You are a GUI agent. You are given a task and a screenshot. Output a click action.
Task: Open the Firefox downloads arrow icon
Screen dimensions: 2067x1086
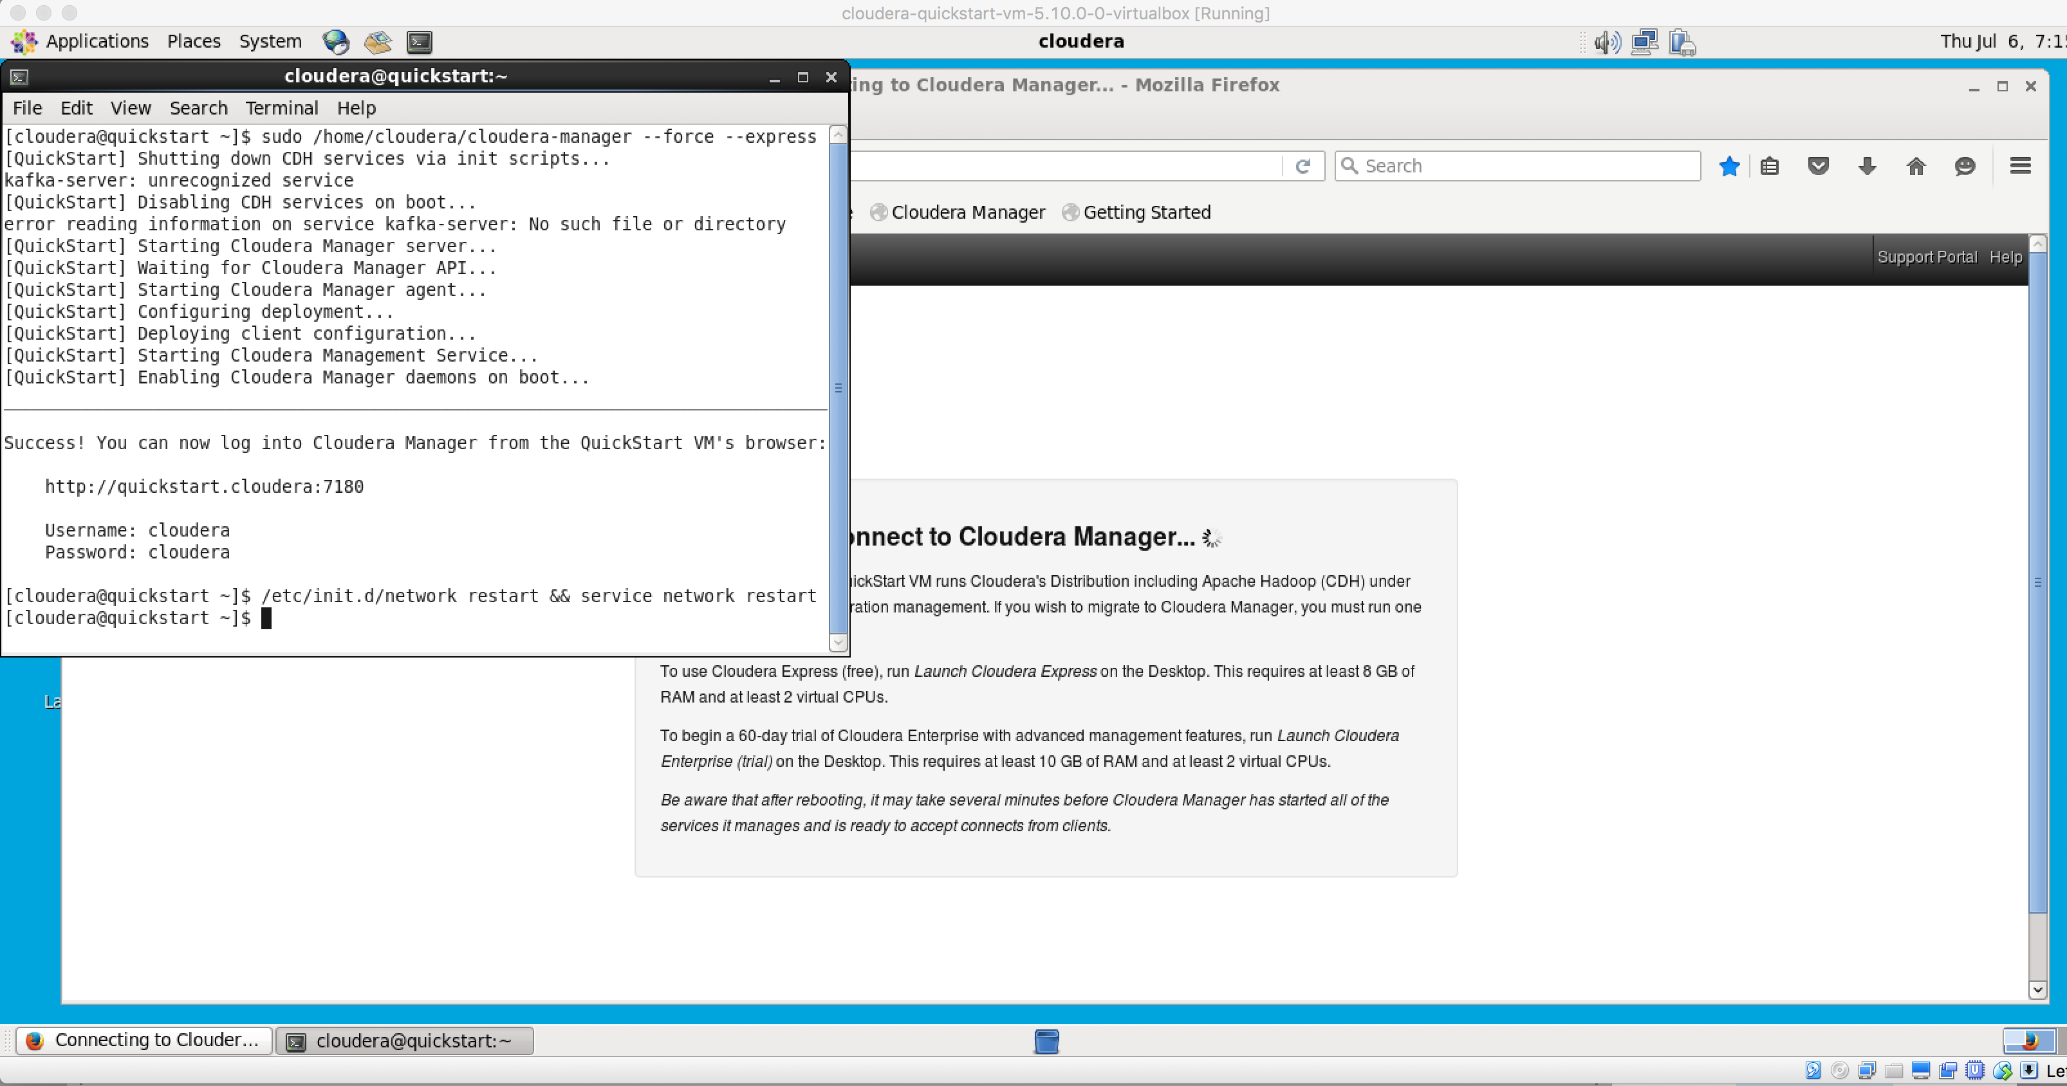[x=1868, y=166]
